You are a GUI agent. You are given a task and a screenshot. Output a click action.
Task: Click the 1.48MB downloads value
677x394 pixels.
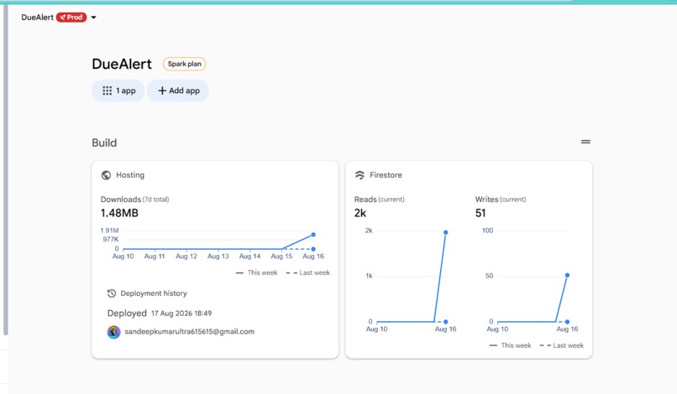click(119, 213)
